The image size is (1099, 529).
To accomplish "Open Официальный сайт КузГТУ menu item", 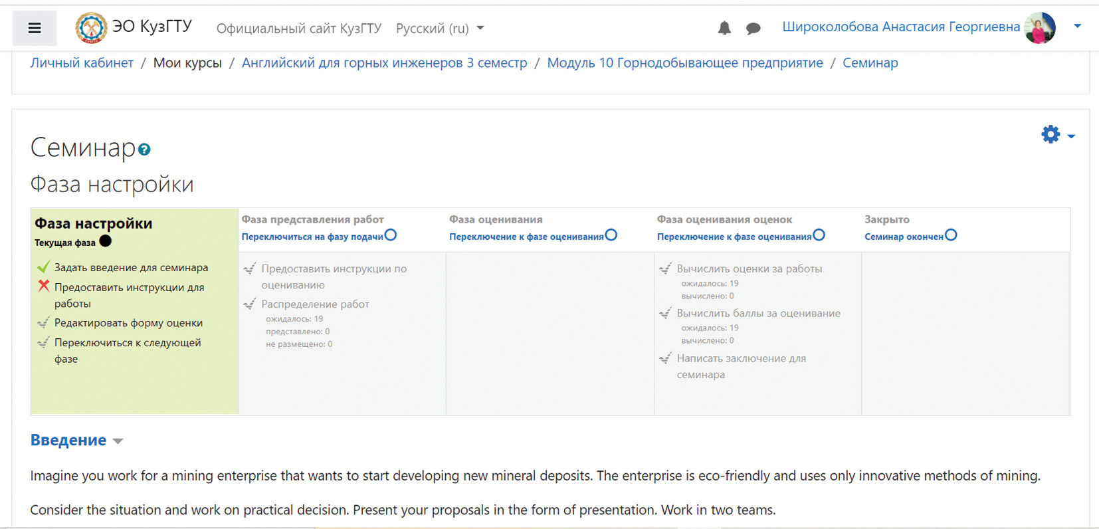I will (299, 29).
